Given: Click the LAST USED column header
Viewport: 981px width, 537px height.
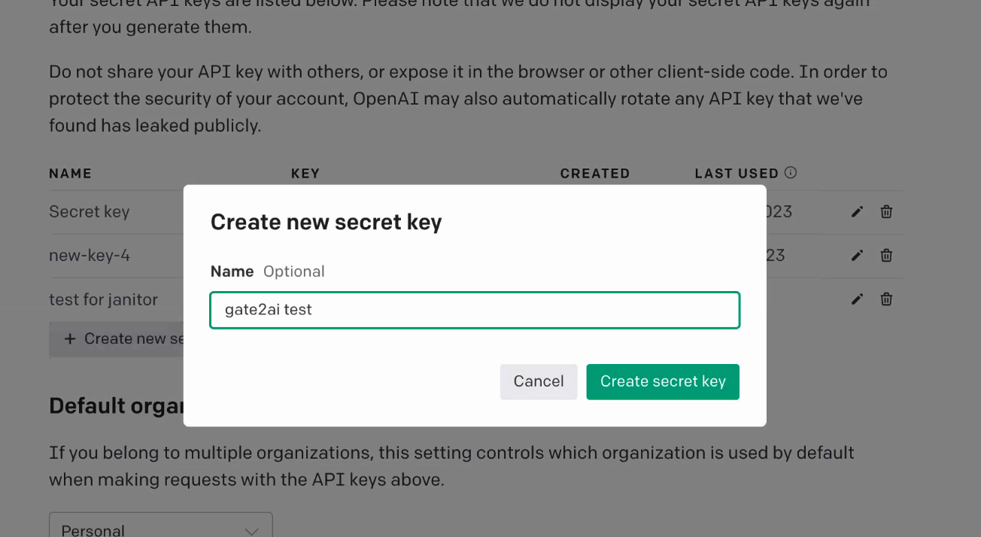Looking at the screenshot, I should [x=737, y=174].
